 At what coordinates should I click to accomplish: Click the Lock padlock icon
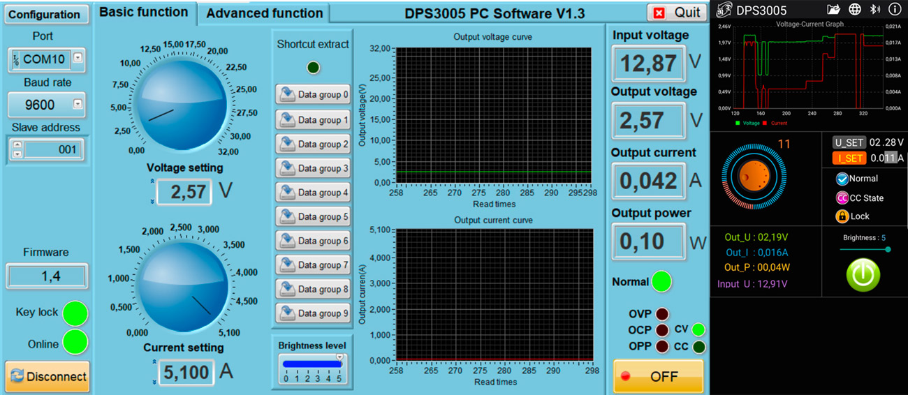(842, 216)
